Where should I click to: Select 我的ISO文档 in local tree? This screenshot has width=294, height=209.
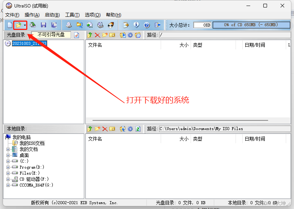[x=32, y=143]
